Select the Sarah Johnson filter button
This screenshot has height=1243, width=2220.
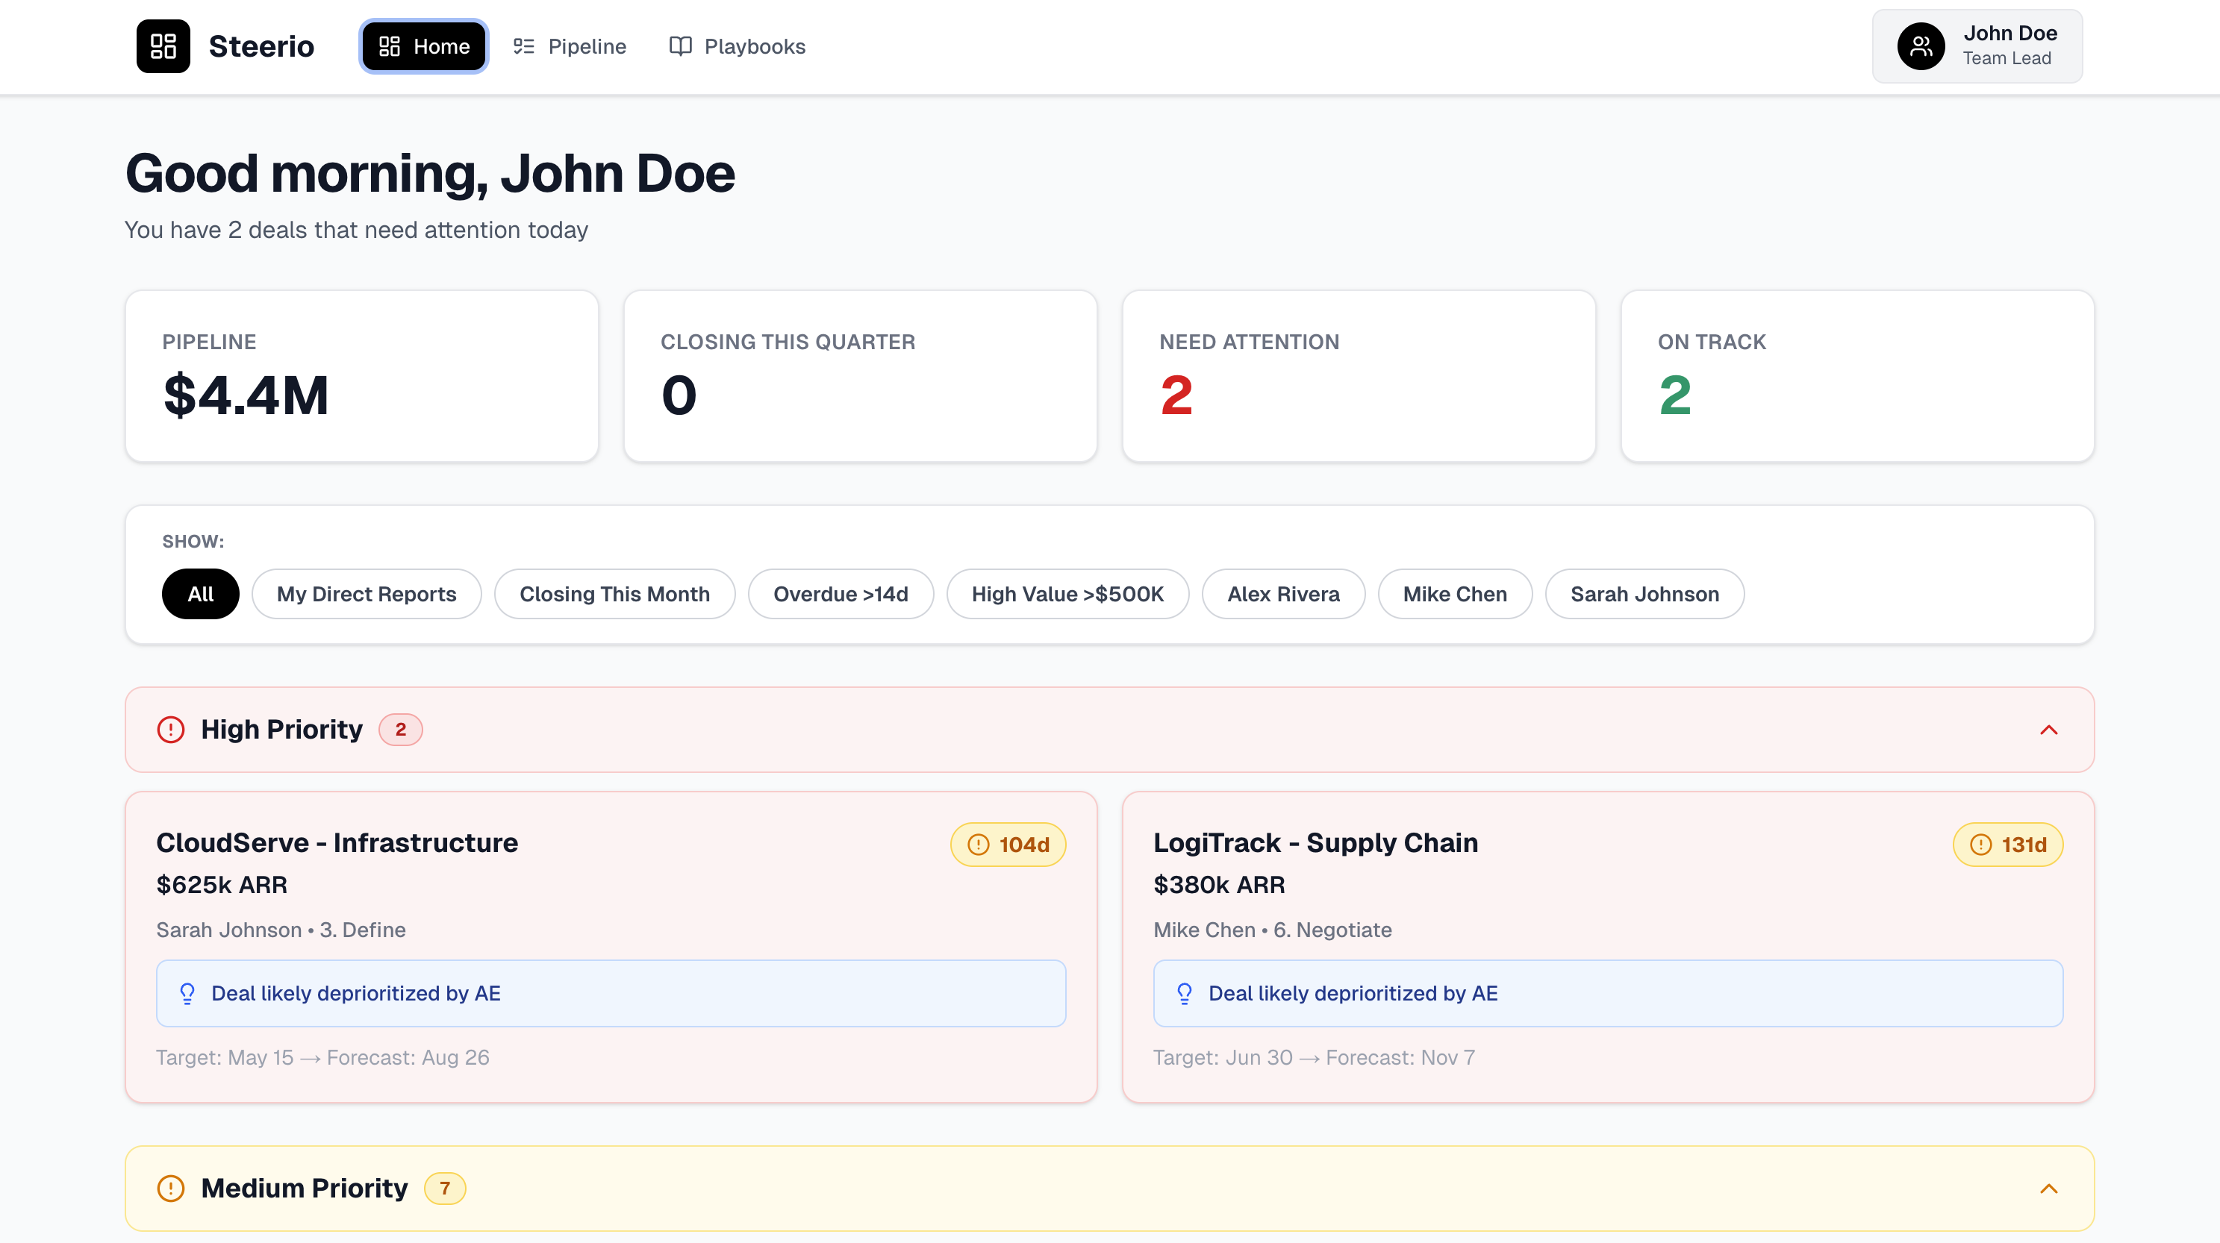pos(1644,593)
